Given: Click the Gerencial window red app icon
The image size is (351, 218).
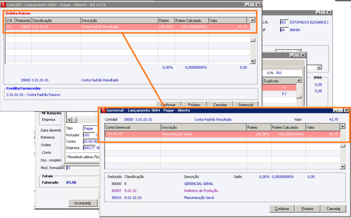Looking at the screenshot, I should tap(103, 110).
